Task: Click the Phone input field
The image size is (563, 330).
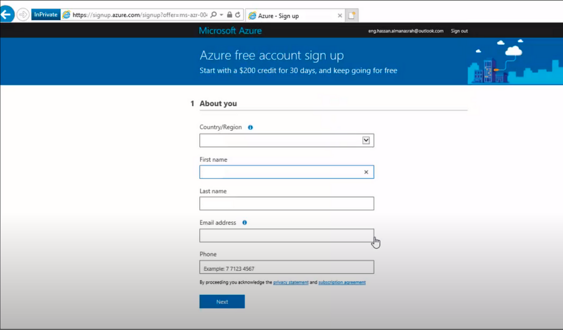Action: pyautogui.click(x=287, y=267)
